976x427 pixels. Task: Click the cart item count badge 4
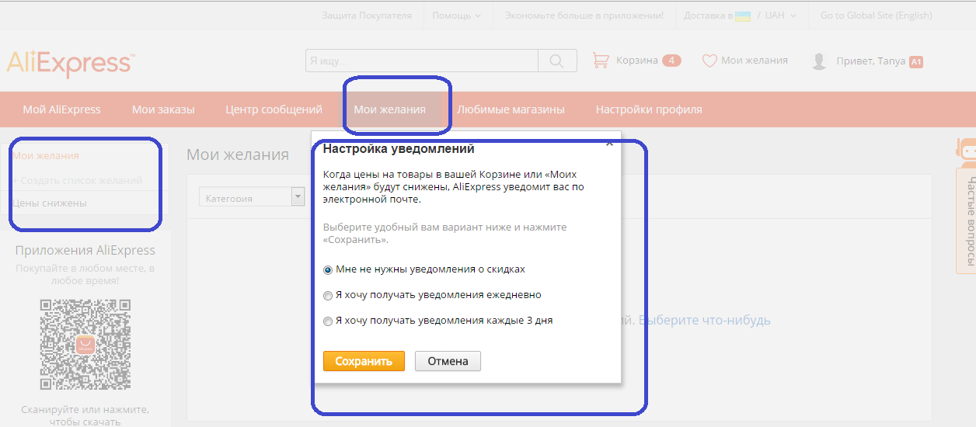tap(671, 61)
